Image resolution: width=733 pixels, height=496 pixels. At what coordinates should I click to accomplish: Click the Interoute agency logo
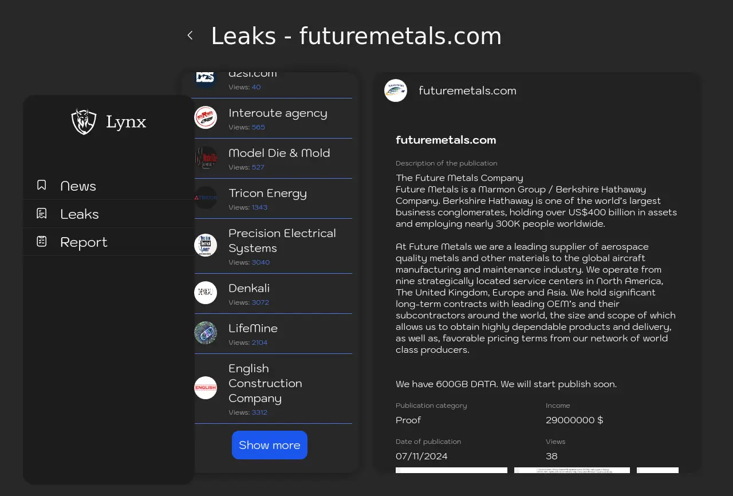point(206,117)
